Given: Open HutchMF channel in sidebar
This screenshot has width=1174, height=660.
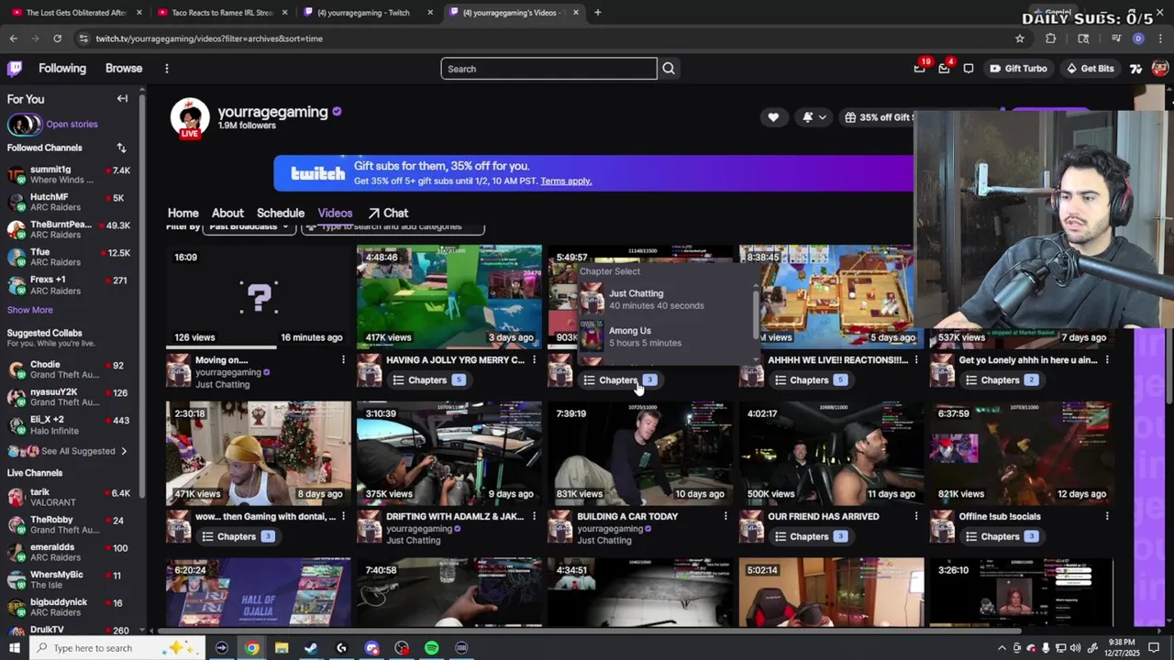Looking at the screenshot, I should (x=69, y=202).
